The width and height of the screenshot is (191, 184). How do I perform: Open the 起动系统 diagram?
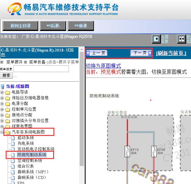pyautogui.click(x=26, y=138)
